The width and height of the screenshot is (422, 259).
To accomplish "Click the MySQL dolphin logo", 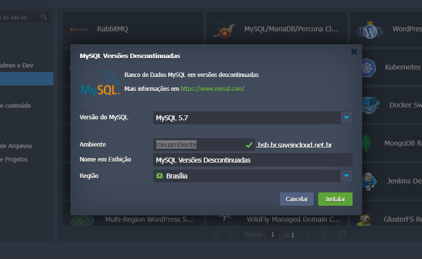I will coord(100,83).
